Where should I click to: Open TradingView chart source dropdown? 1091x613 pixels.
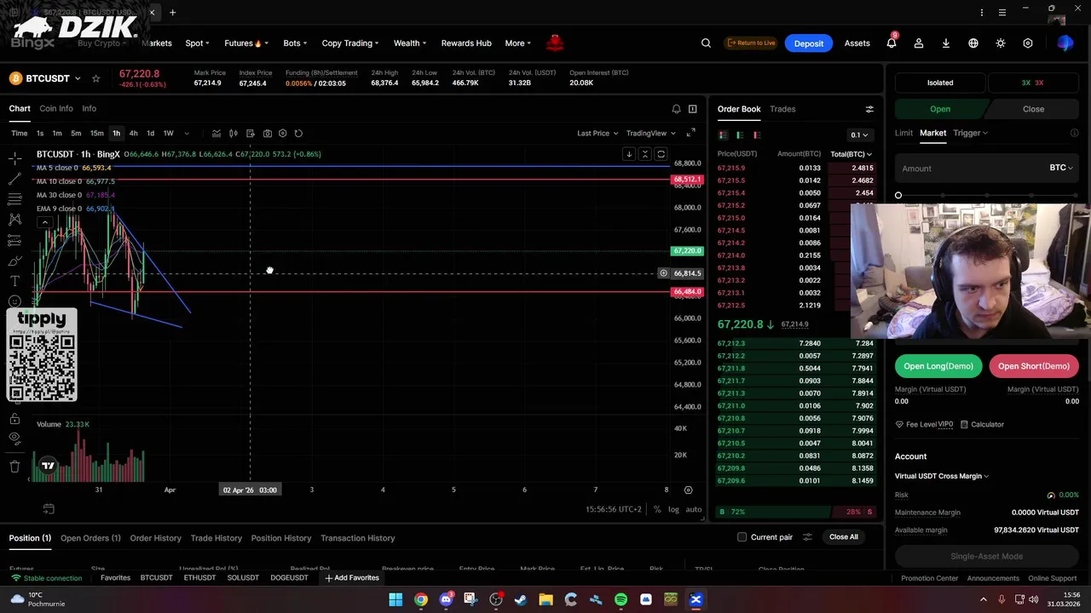coord(651,133)
